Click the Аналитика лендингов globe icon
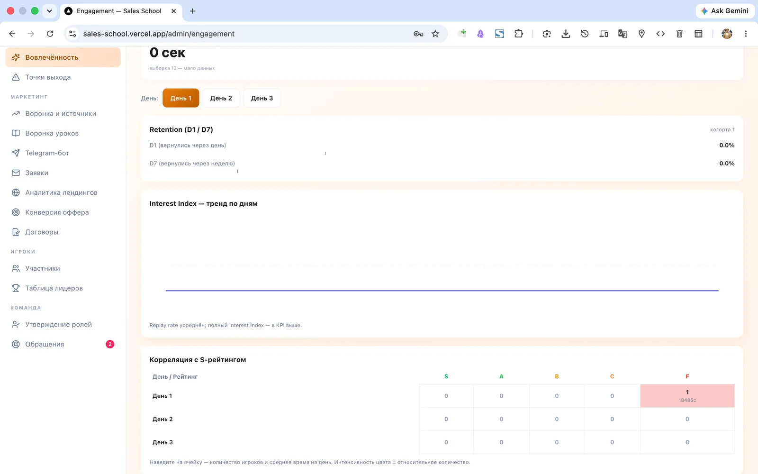The image size is (758, 474). click(16, 192)
